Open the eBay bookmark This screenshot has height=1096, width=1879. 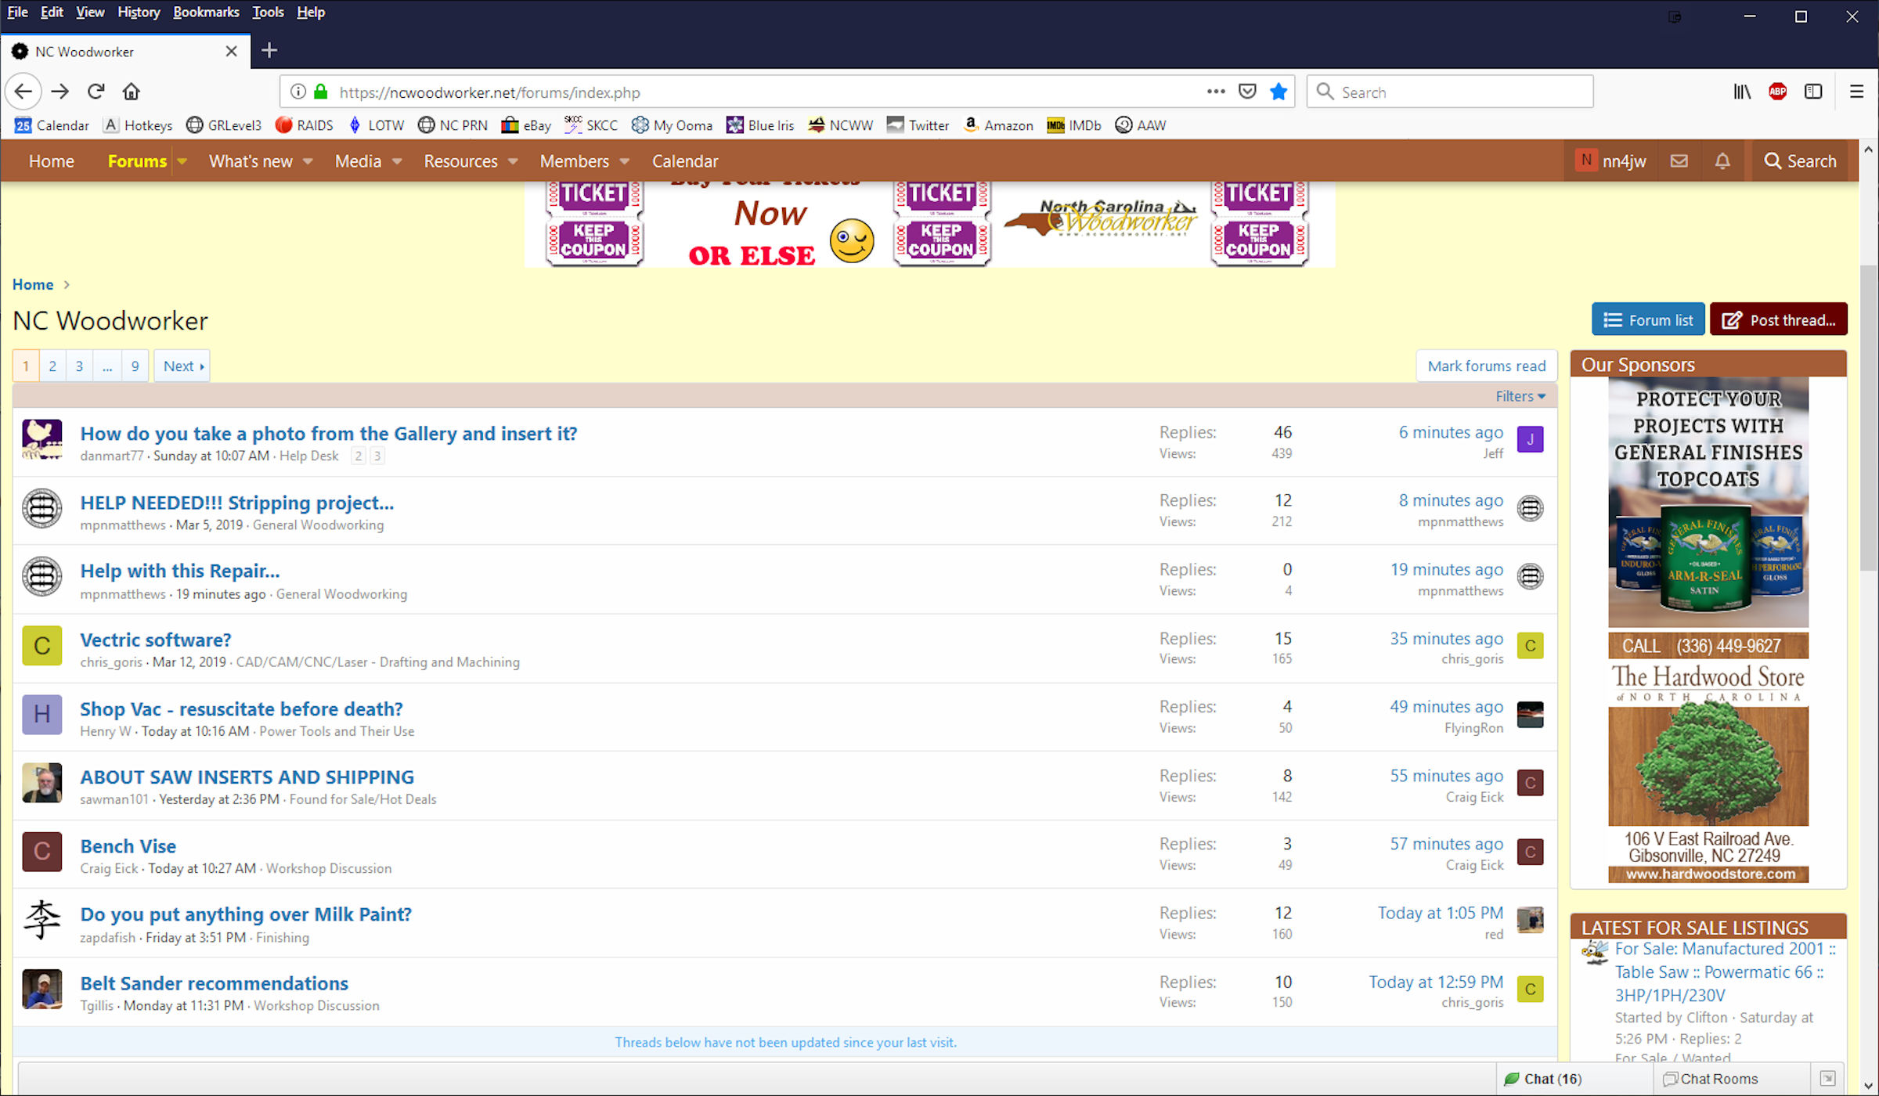pyautogui.click(x=526, y=125)
